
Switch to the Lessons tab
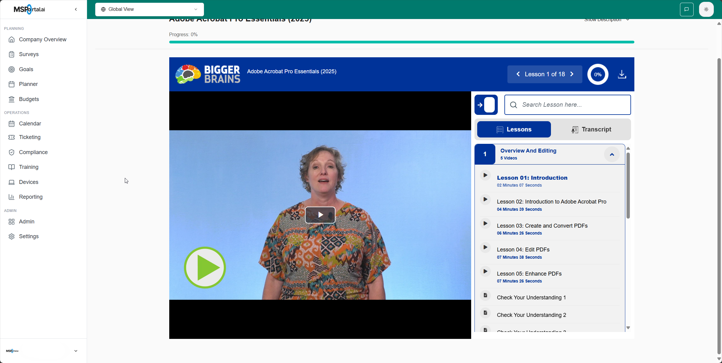click(x=514, y=129)
